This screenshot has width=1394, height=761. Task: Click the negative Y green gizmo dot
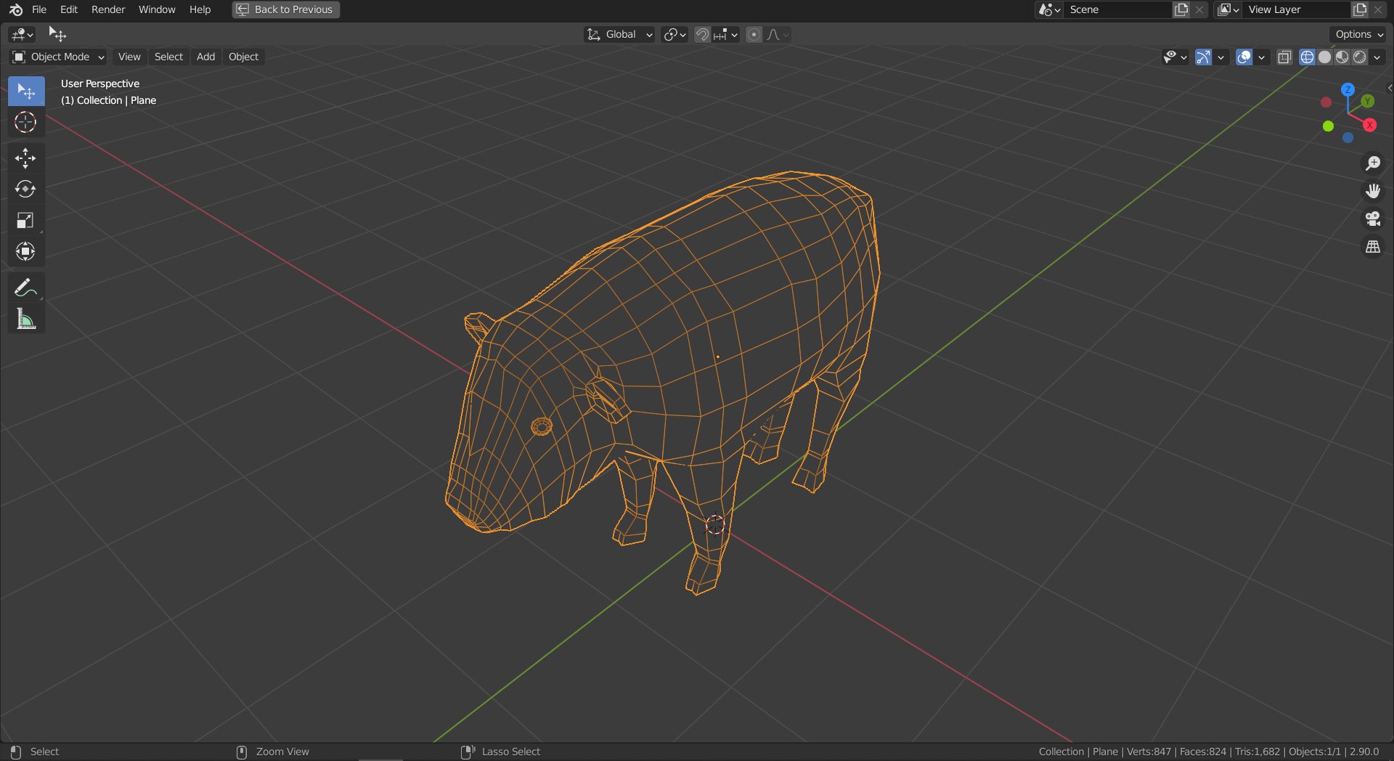click(x=1328, y=126)
